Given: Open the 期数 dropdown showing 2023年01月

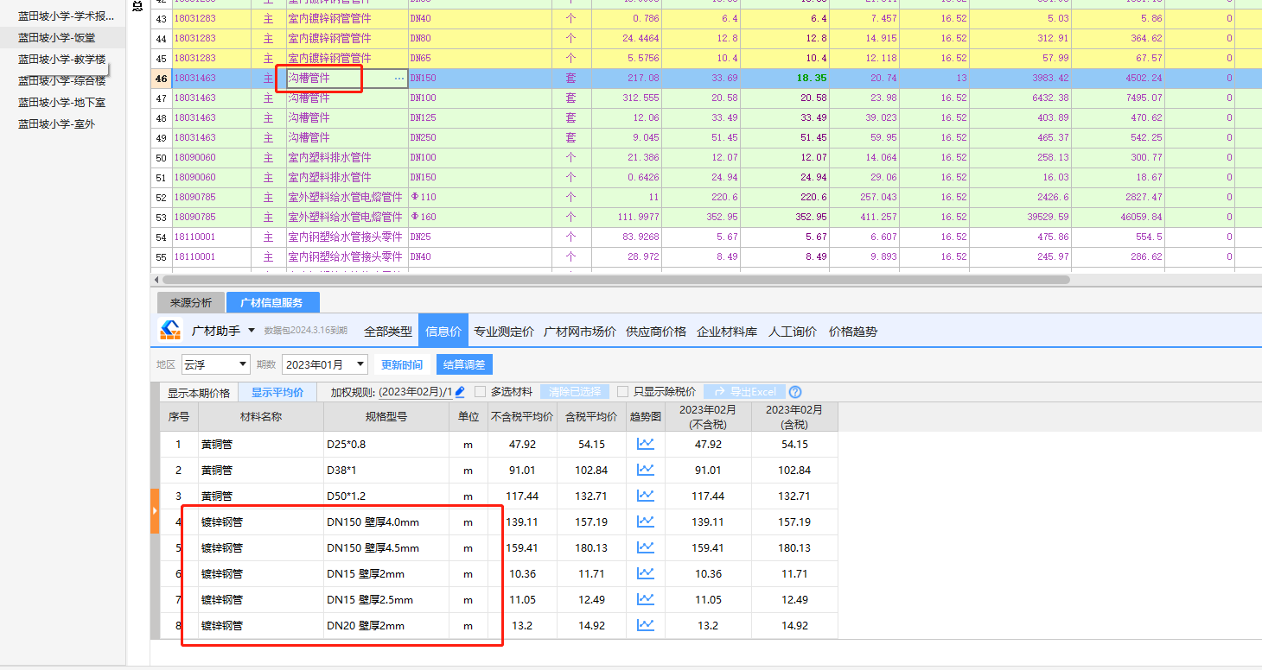Looking at the screenshot, I should (324, 364).
